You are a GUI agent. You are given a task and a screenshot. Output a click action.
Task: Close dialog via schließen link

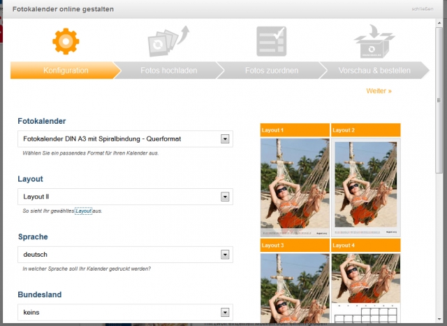coord(423,9)
